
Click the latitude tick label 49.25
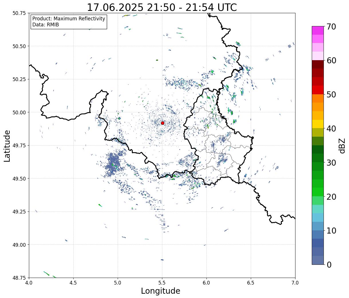pyautogui.click(x=19, y=212)
